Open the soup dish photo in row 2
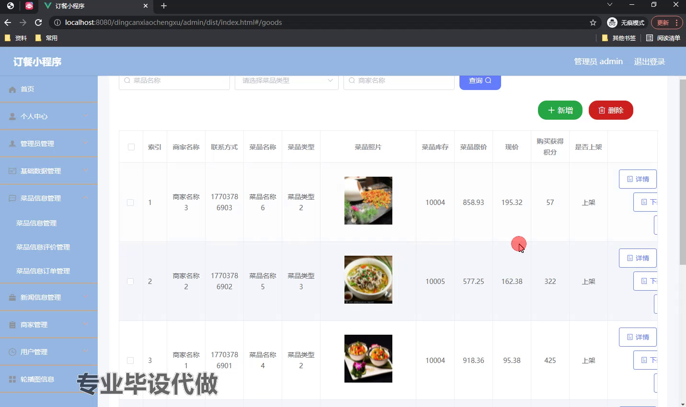Image resolution: width=686 pixels, height=407 pixels. click(x=368, y=280)
